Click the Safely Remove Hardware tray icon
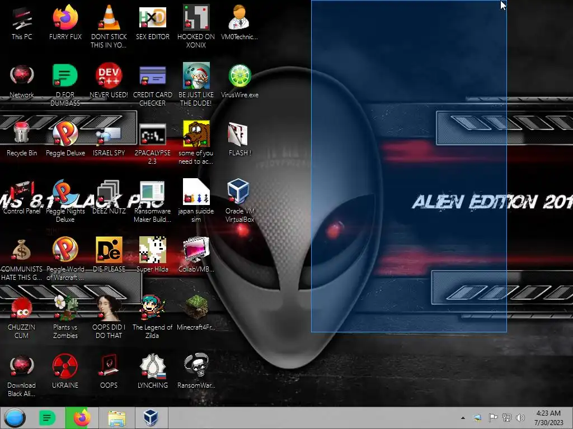 [x=477, y=418]
